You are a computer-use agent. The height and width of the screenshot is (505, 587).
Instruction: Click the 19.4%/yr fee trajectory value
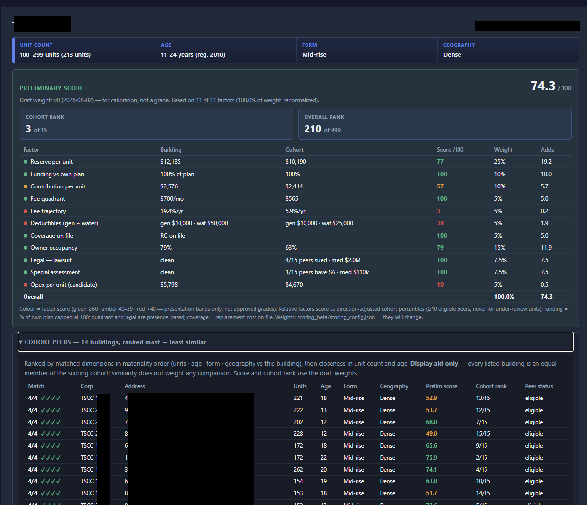(x=172, y=211)
